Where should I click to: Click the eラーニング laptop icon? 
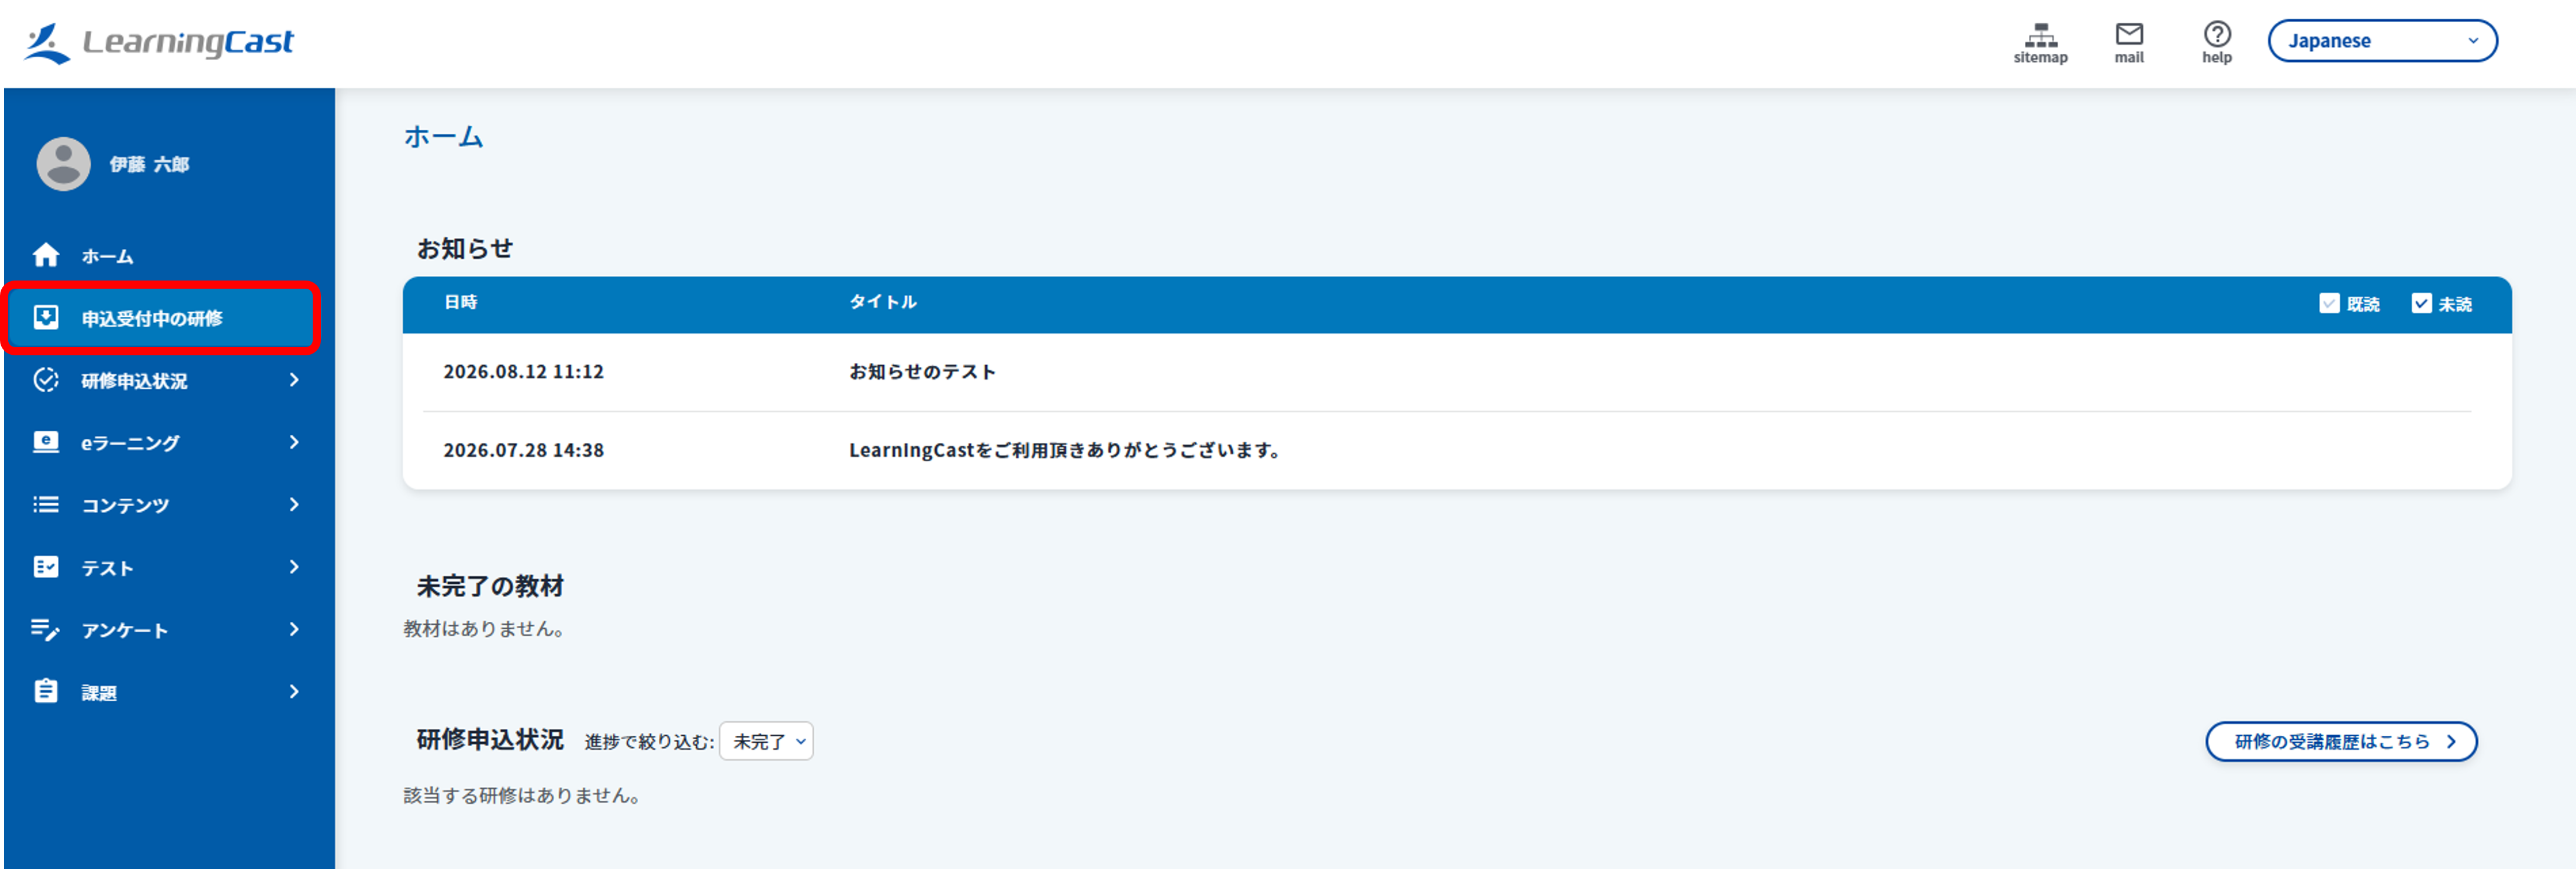(x=46, y=442)
